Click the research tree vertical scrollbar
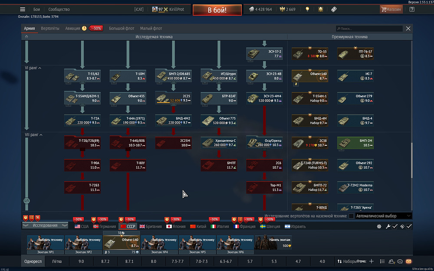The height and width of the screenshot is (271, 434). [411, 160]
